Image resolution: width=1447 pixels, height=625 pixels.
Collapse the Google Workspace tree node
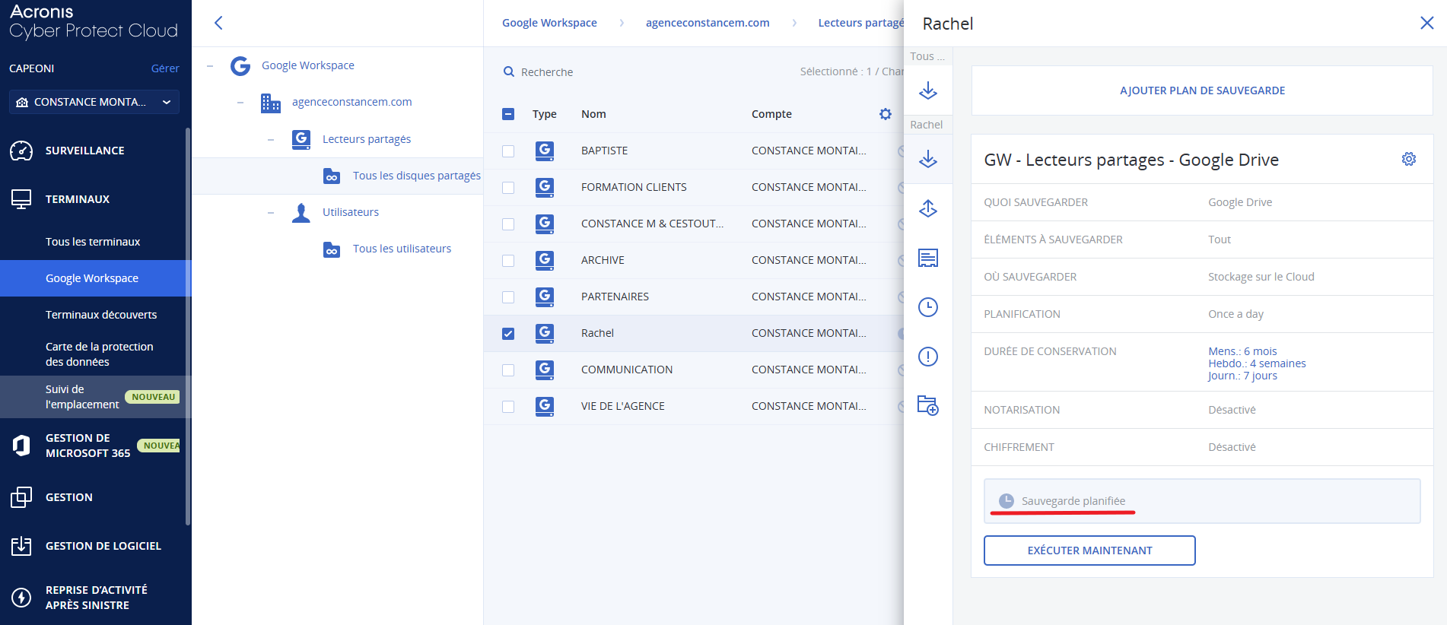coord(210,66)
